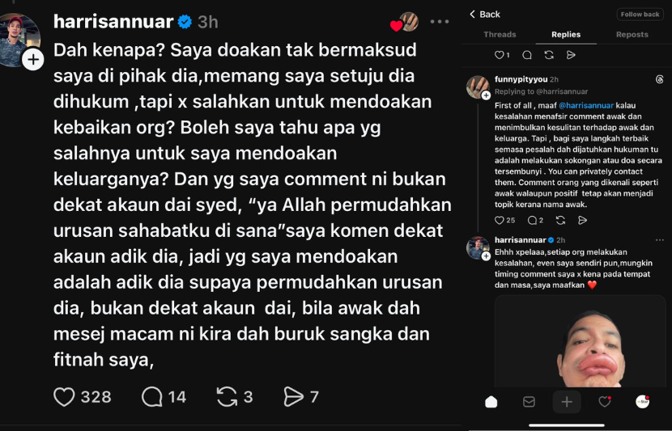This screenshot has width=672, height=431.
Task: Switch to the Reposts tab
Action: point(632,34)
